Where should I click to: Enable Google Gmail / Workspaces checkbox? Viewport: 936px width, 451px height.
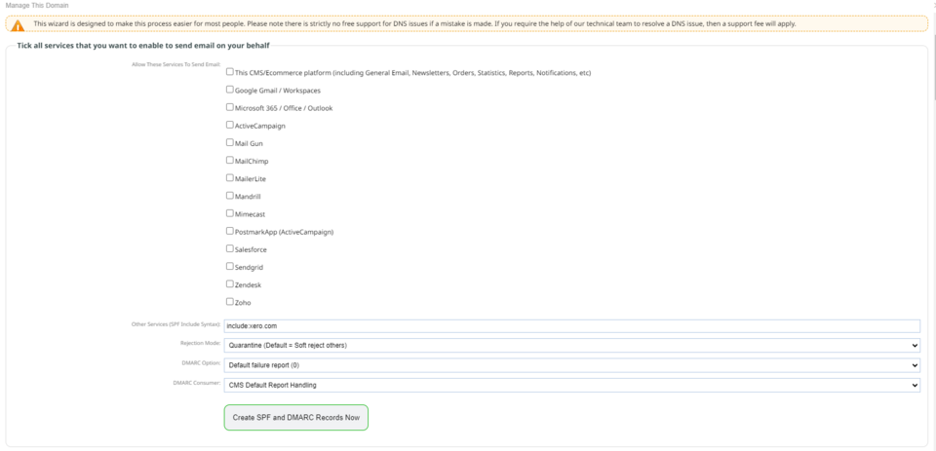[230, 90]
